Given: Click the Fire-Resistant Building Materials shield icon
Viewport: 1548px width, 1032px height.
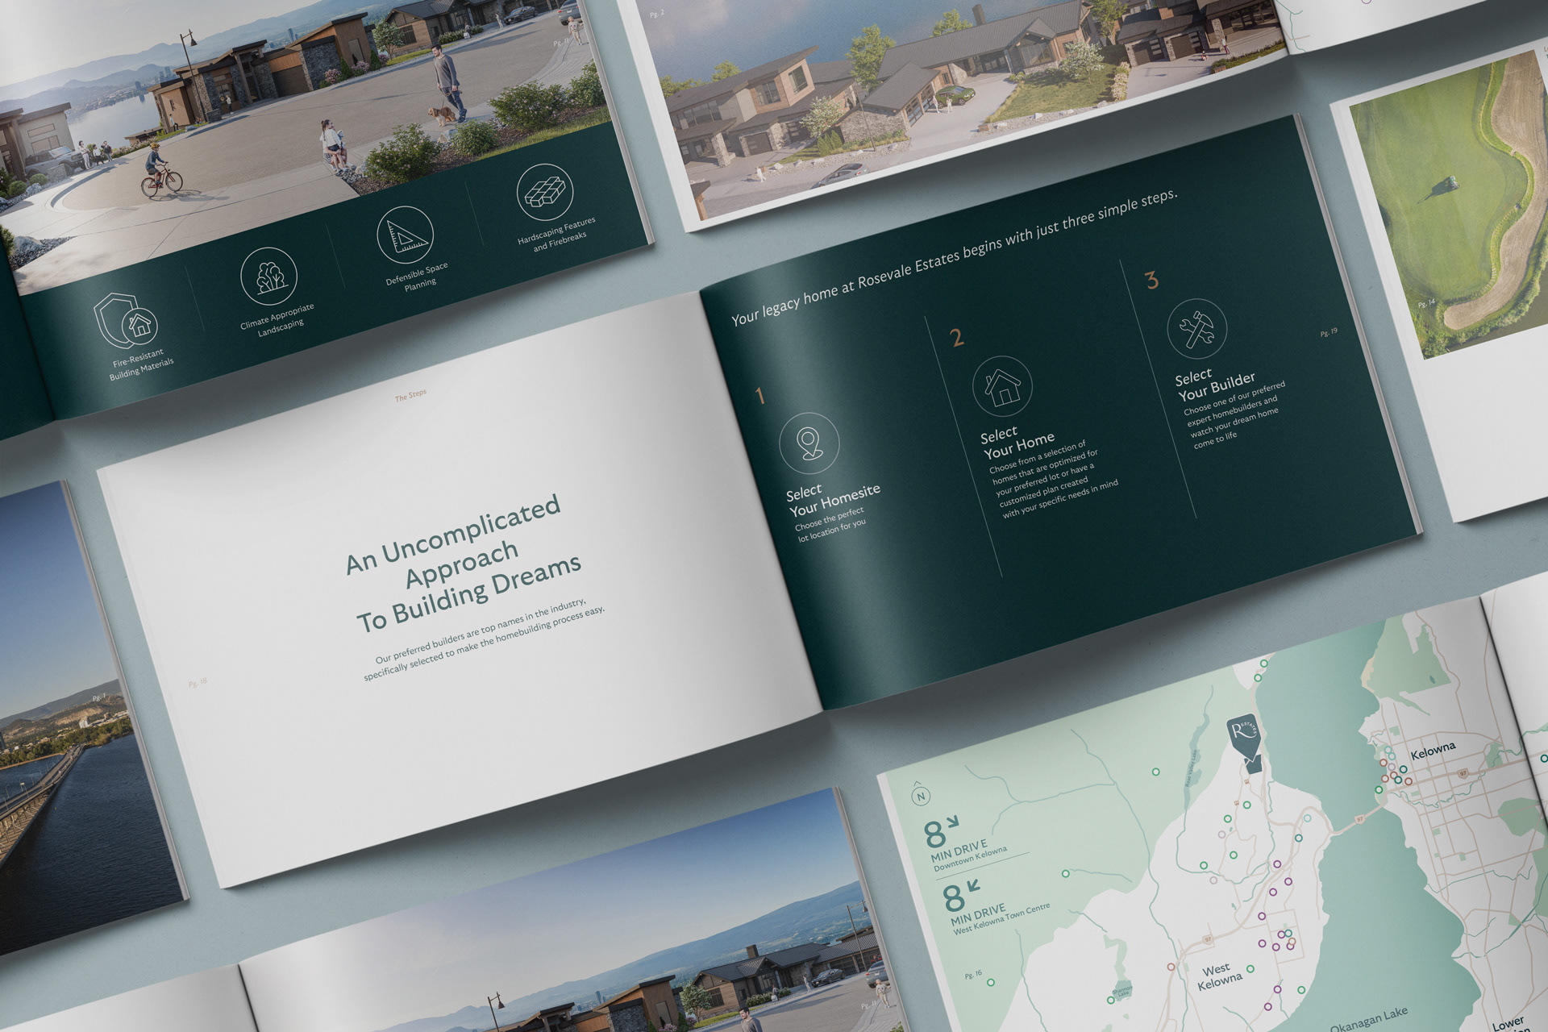Looking at the screenshot, I should (x=126, y=320).
